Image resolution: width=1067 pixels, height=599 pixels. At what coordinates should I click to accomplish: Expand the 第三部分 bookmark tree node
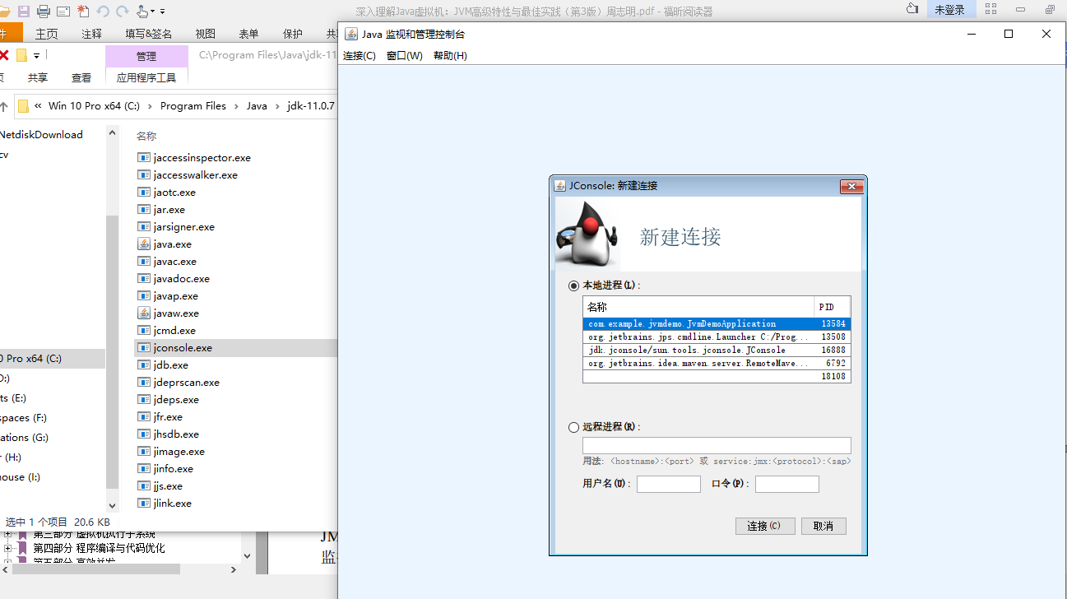[x=8, y=534]
